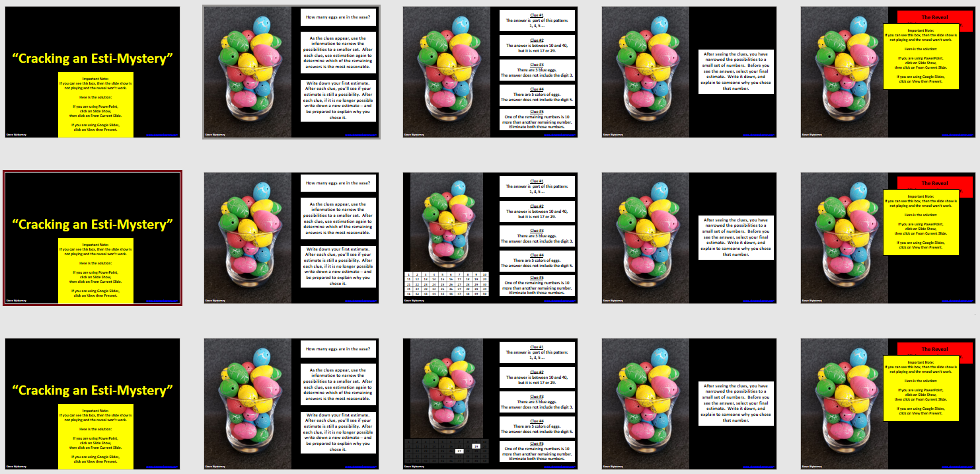Select the clues slide with white number grid

[x=490, y=238]
